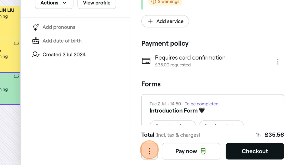
Task: Open the more options menu beside Pay now
Action: click(x=149, y=151)
